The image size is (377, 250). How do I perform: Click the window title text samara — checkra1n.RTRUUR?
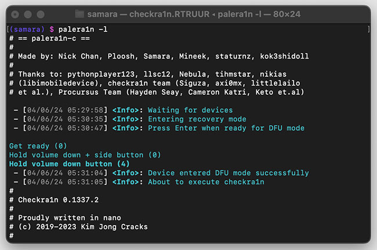[x=148, y=14]
